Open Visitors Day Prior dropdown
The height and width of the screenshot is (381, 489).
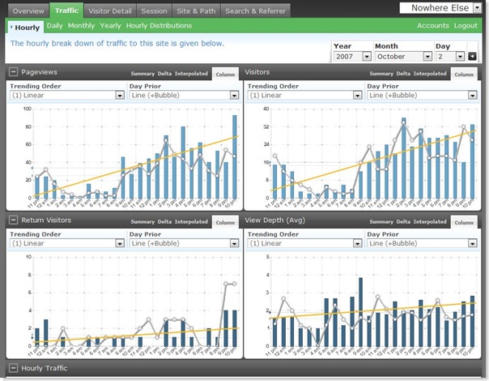pyautogui.click(x=422, y=96)
